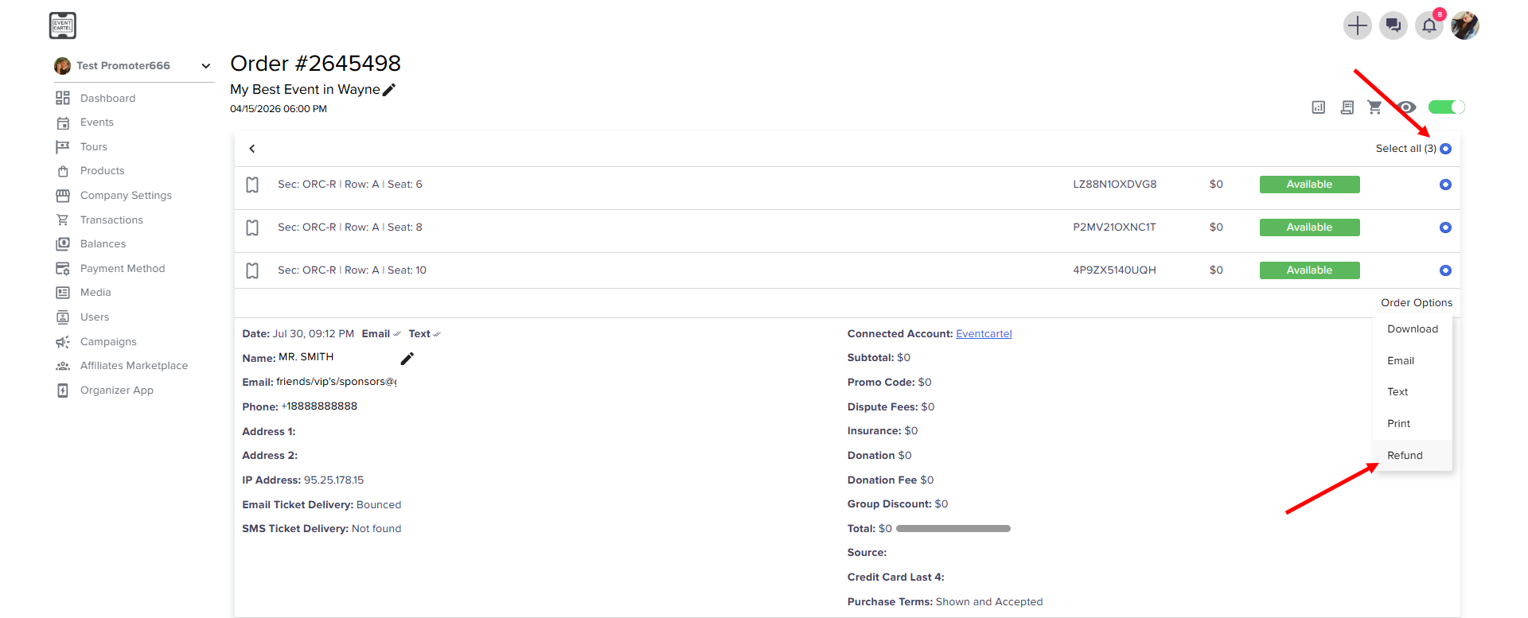Click ticket icon for Seat 6 row
Screen dimensions: 1528x618
tap(252, 185)
